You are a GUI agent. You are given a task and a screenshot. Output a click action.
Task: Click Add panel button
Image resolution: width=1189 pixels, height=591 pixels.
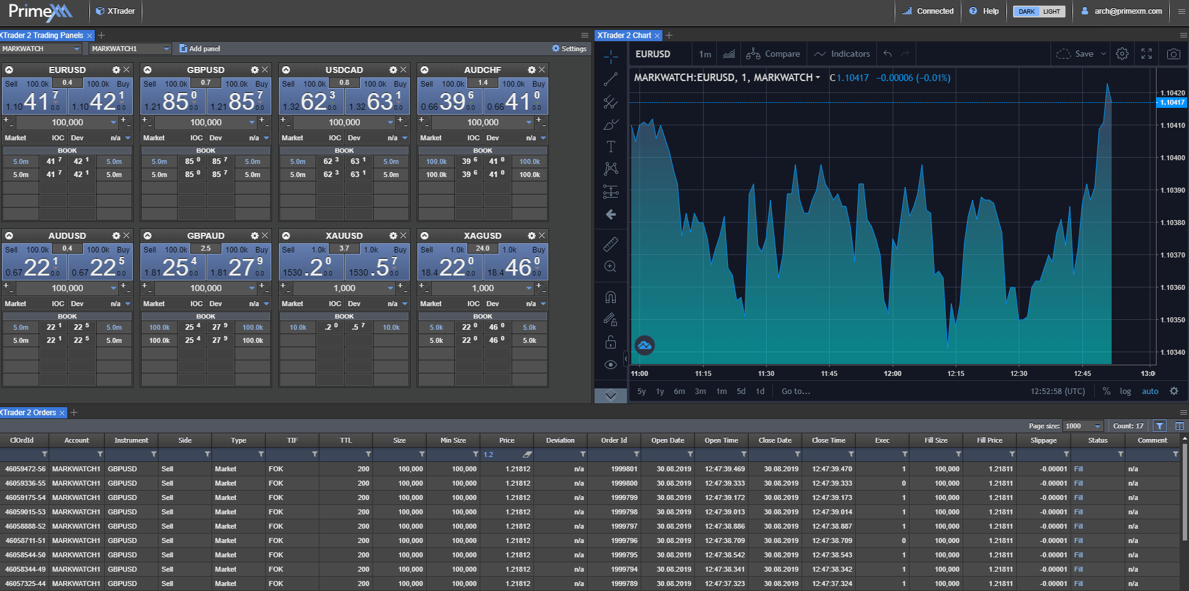tap(200, 49)
